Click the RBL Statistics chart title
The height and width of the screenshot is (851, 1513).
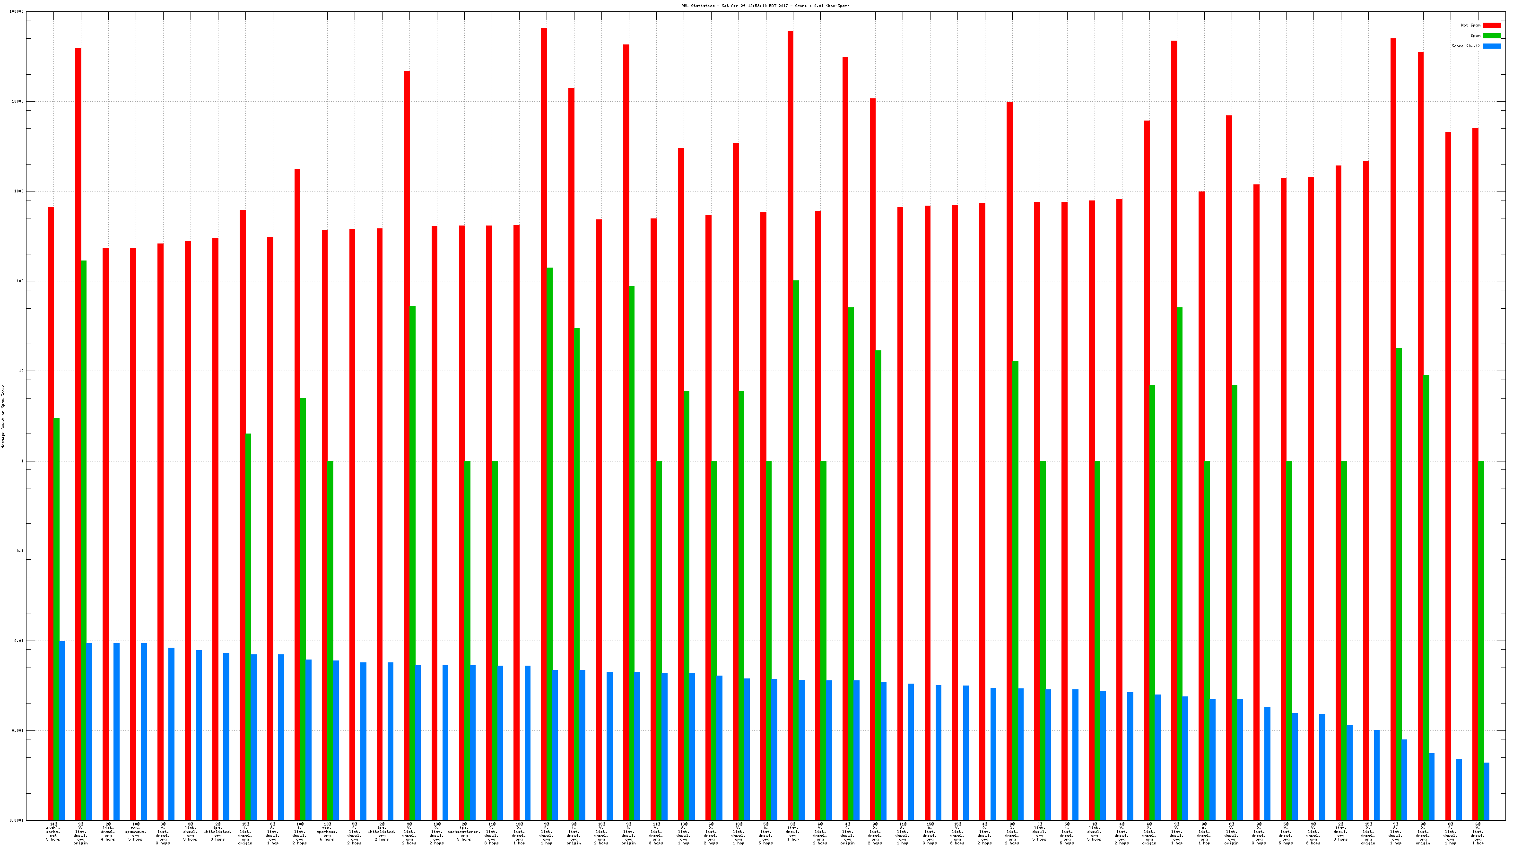click(x=765, y=6)
